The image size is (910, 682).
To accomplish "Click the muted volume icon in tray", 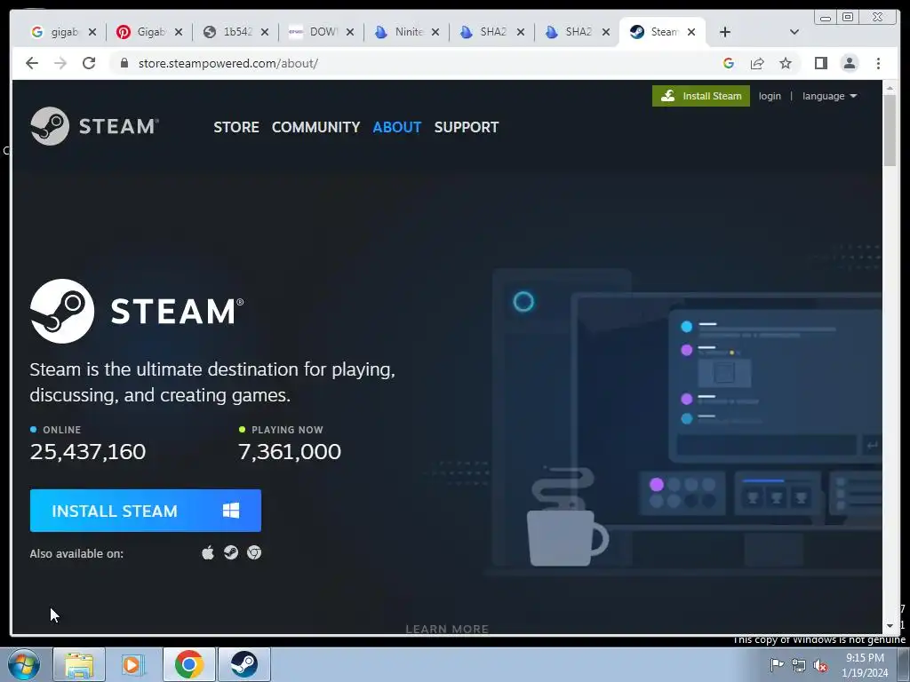I will (820, 665).
